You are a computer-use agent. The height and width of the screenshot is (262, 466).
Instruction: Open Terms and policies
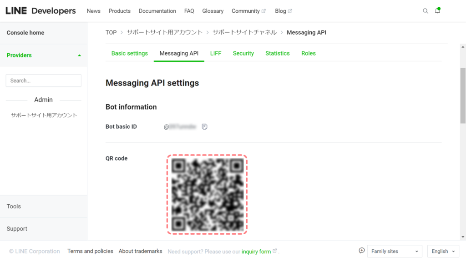91,251
